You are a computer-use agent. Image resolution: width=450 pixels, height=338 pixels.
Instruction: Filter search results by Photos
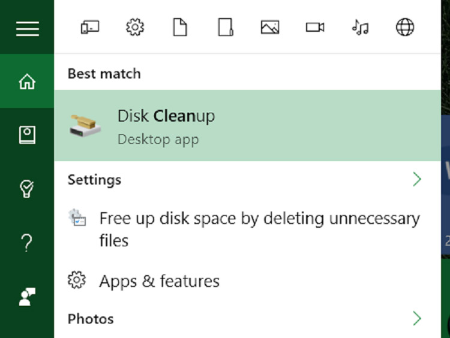coord(270,27)
